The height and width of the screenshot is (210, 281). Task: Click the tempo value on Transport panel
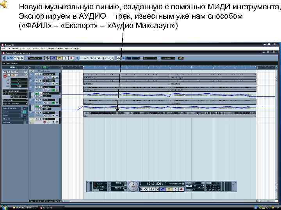(x=201, y=187)
